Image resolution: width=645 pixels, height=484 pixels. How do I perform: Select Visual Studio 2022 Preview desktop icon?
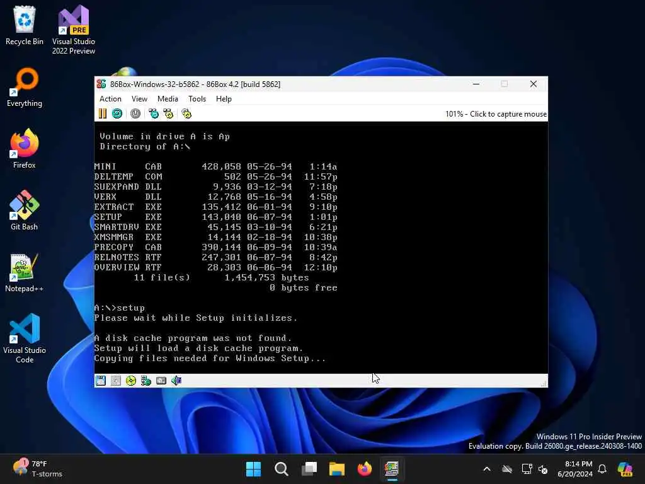click(x=74, y=30)
